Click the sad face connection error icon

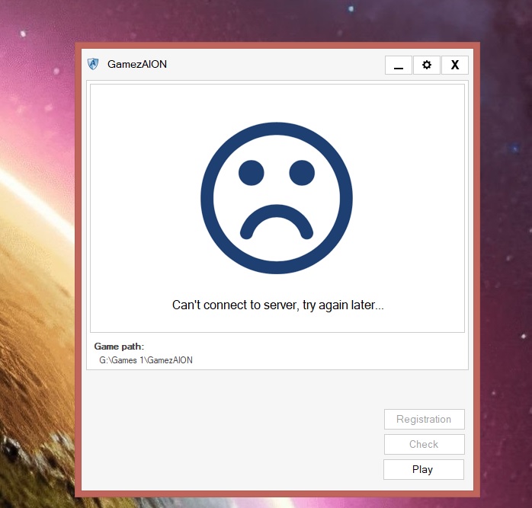click(277, 198)
